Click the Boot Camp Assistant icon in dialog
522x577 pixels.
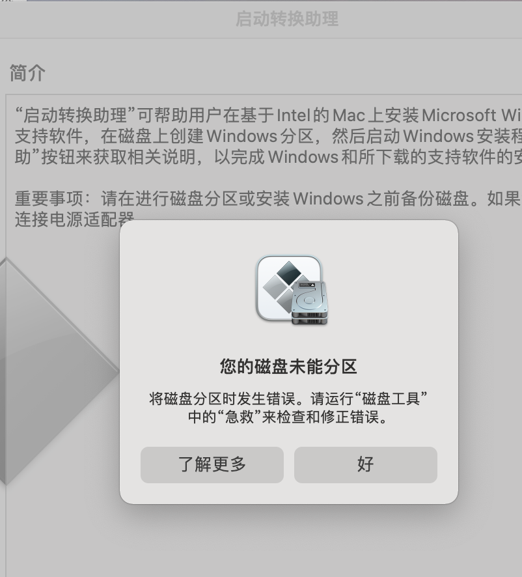[x=292, y=290]
